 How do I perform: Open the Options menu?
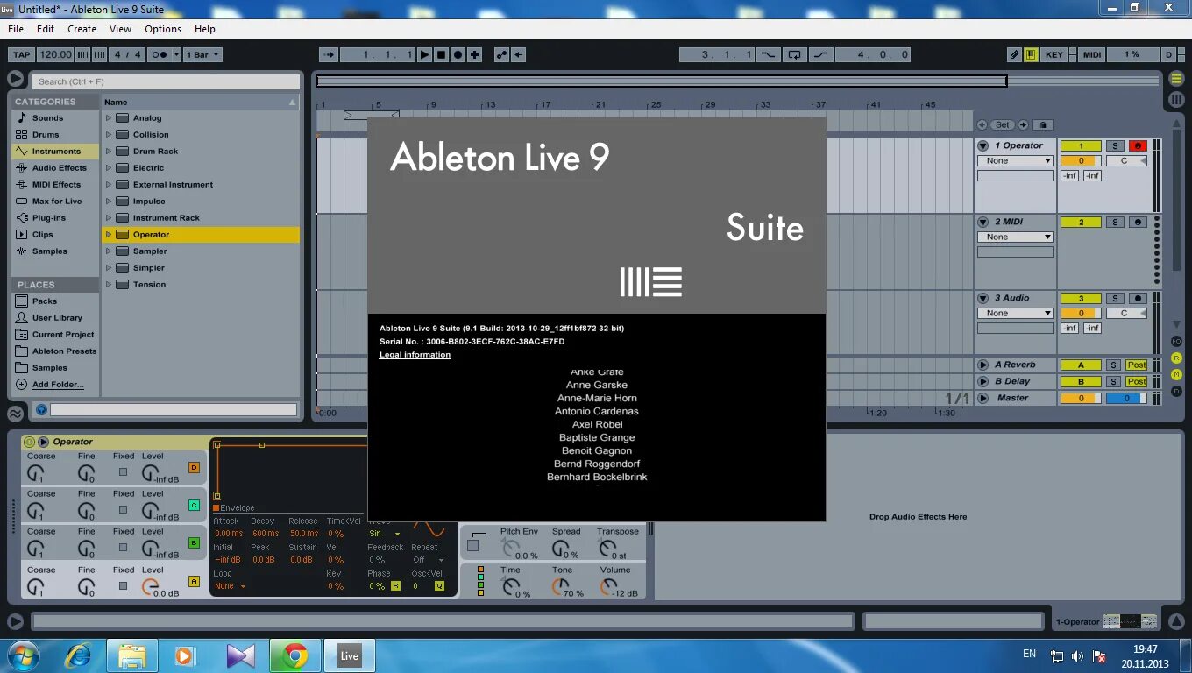(163, 29)
